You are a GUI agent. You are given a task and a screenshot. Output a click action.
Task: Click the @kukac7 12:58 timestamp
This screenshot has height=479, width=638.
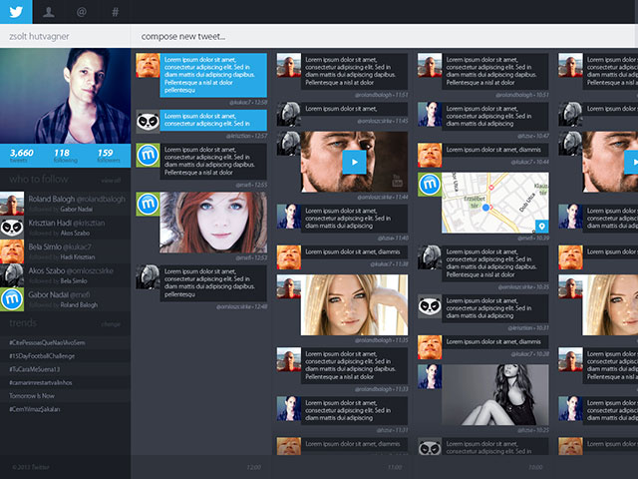(x=248, y=102)
